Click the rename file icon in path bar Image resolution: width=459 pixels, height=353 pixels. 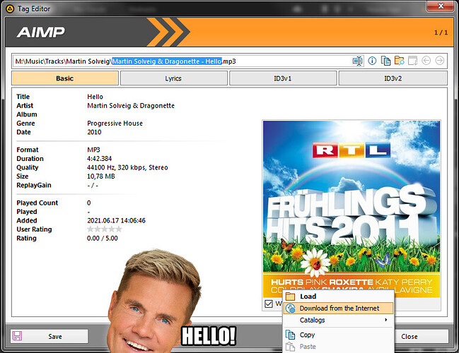point(357,61)
